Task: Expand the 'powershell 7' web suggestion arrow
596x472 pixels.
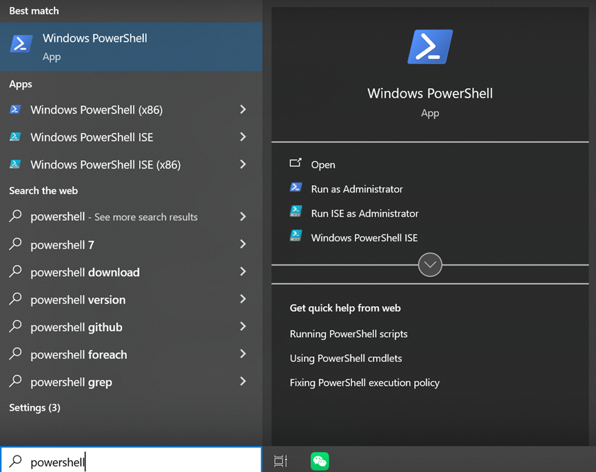Action: [x=243, y=244]
